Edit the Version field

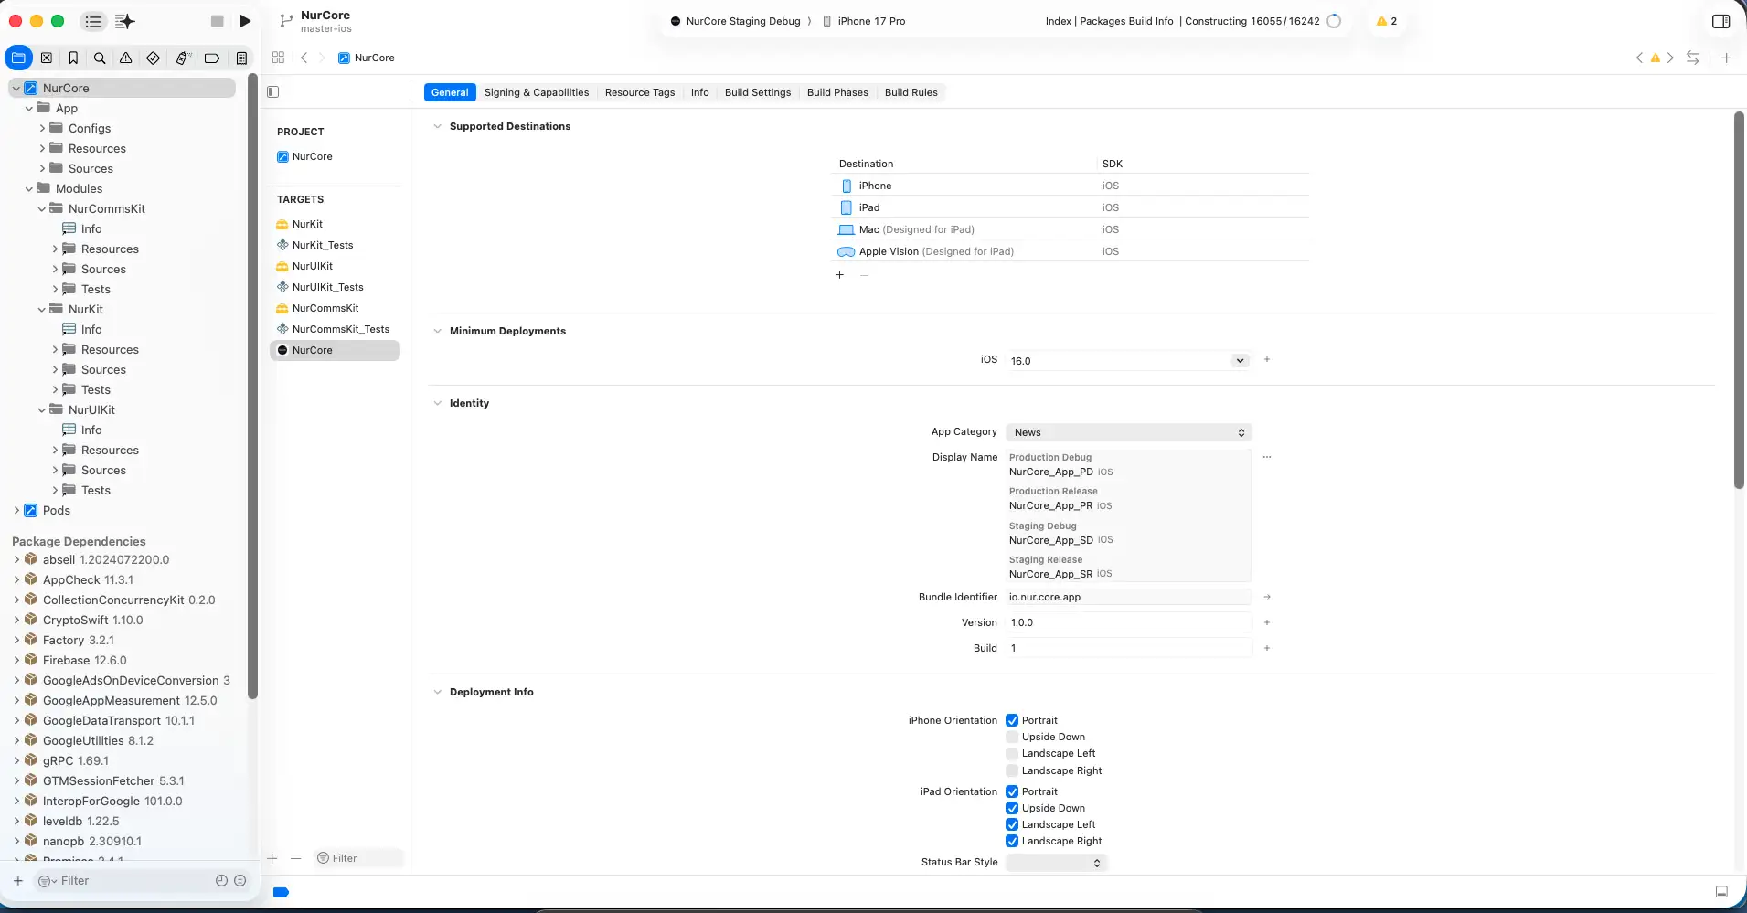coord(1128,622)
